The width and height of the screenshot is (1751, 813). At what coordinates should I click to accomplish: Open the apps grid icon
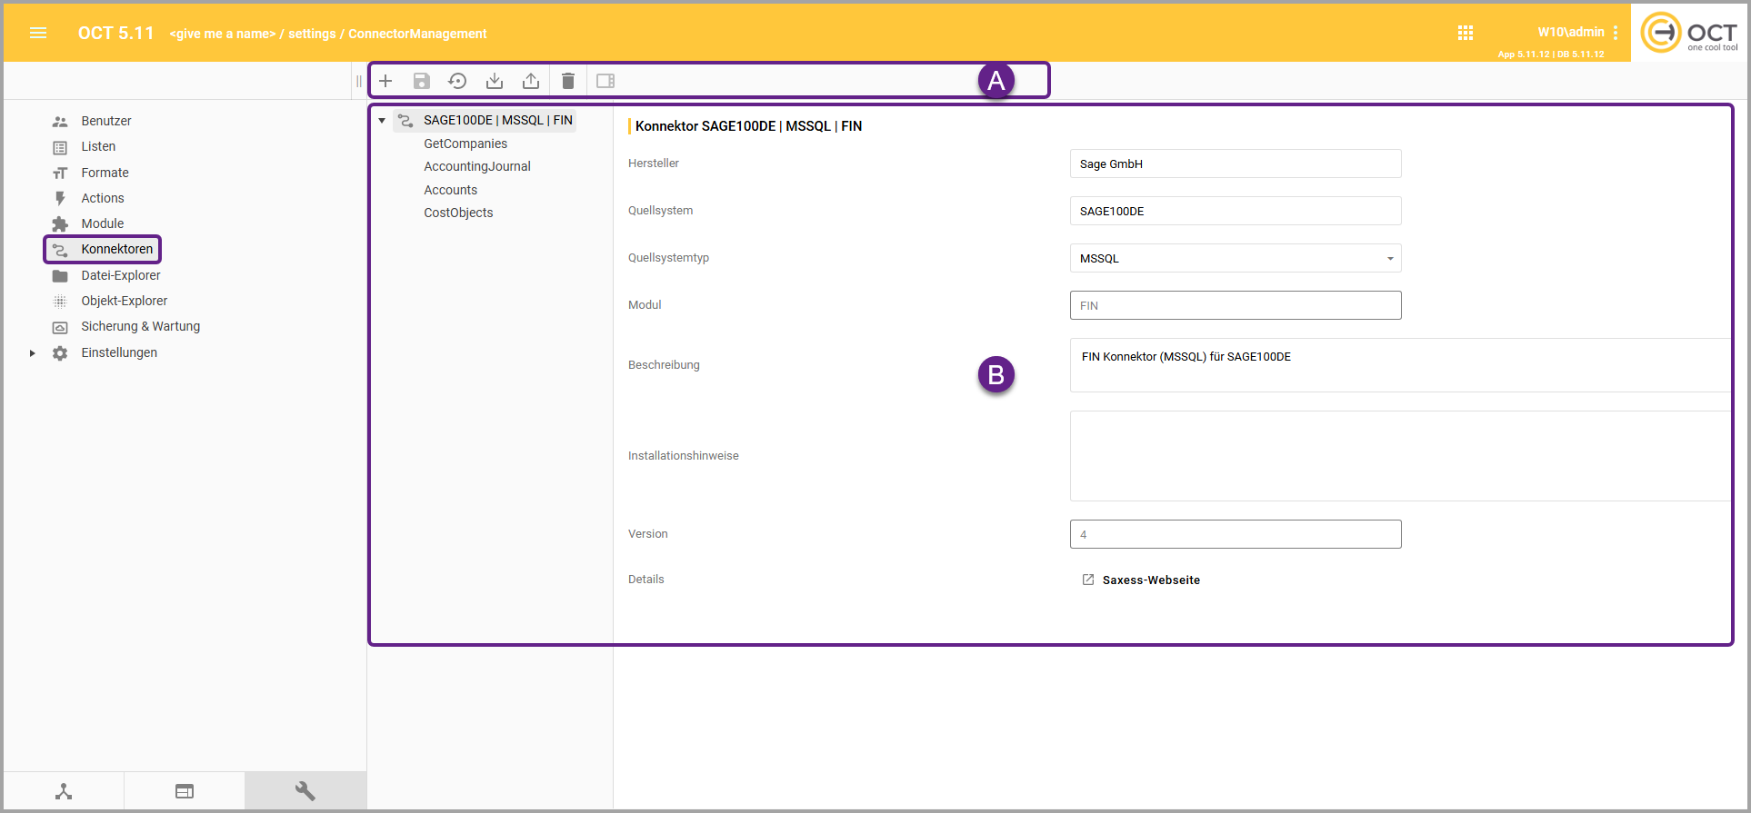1465,33
